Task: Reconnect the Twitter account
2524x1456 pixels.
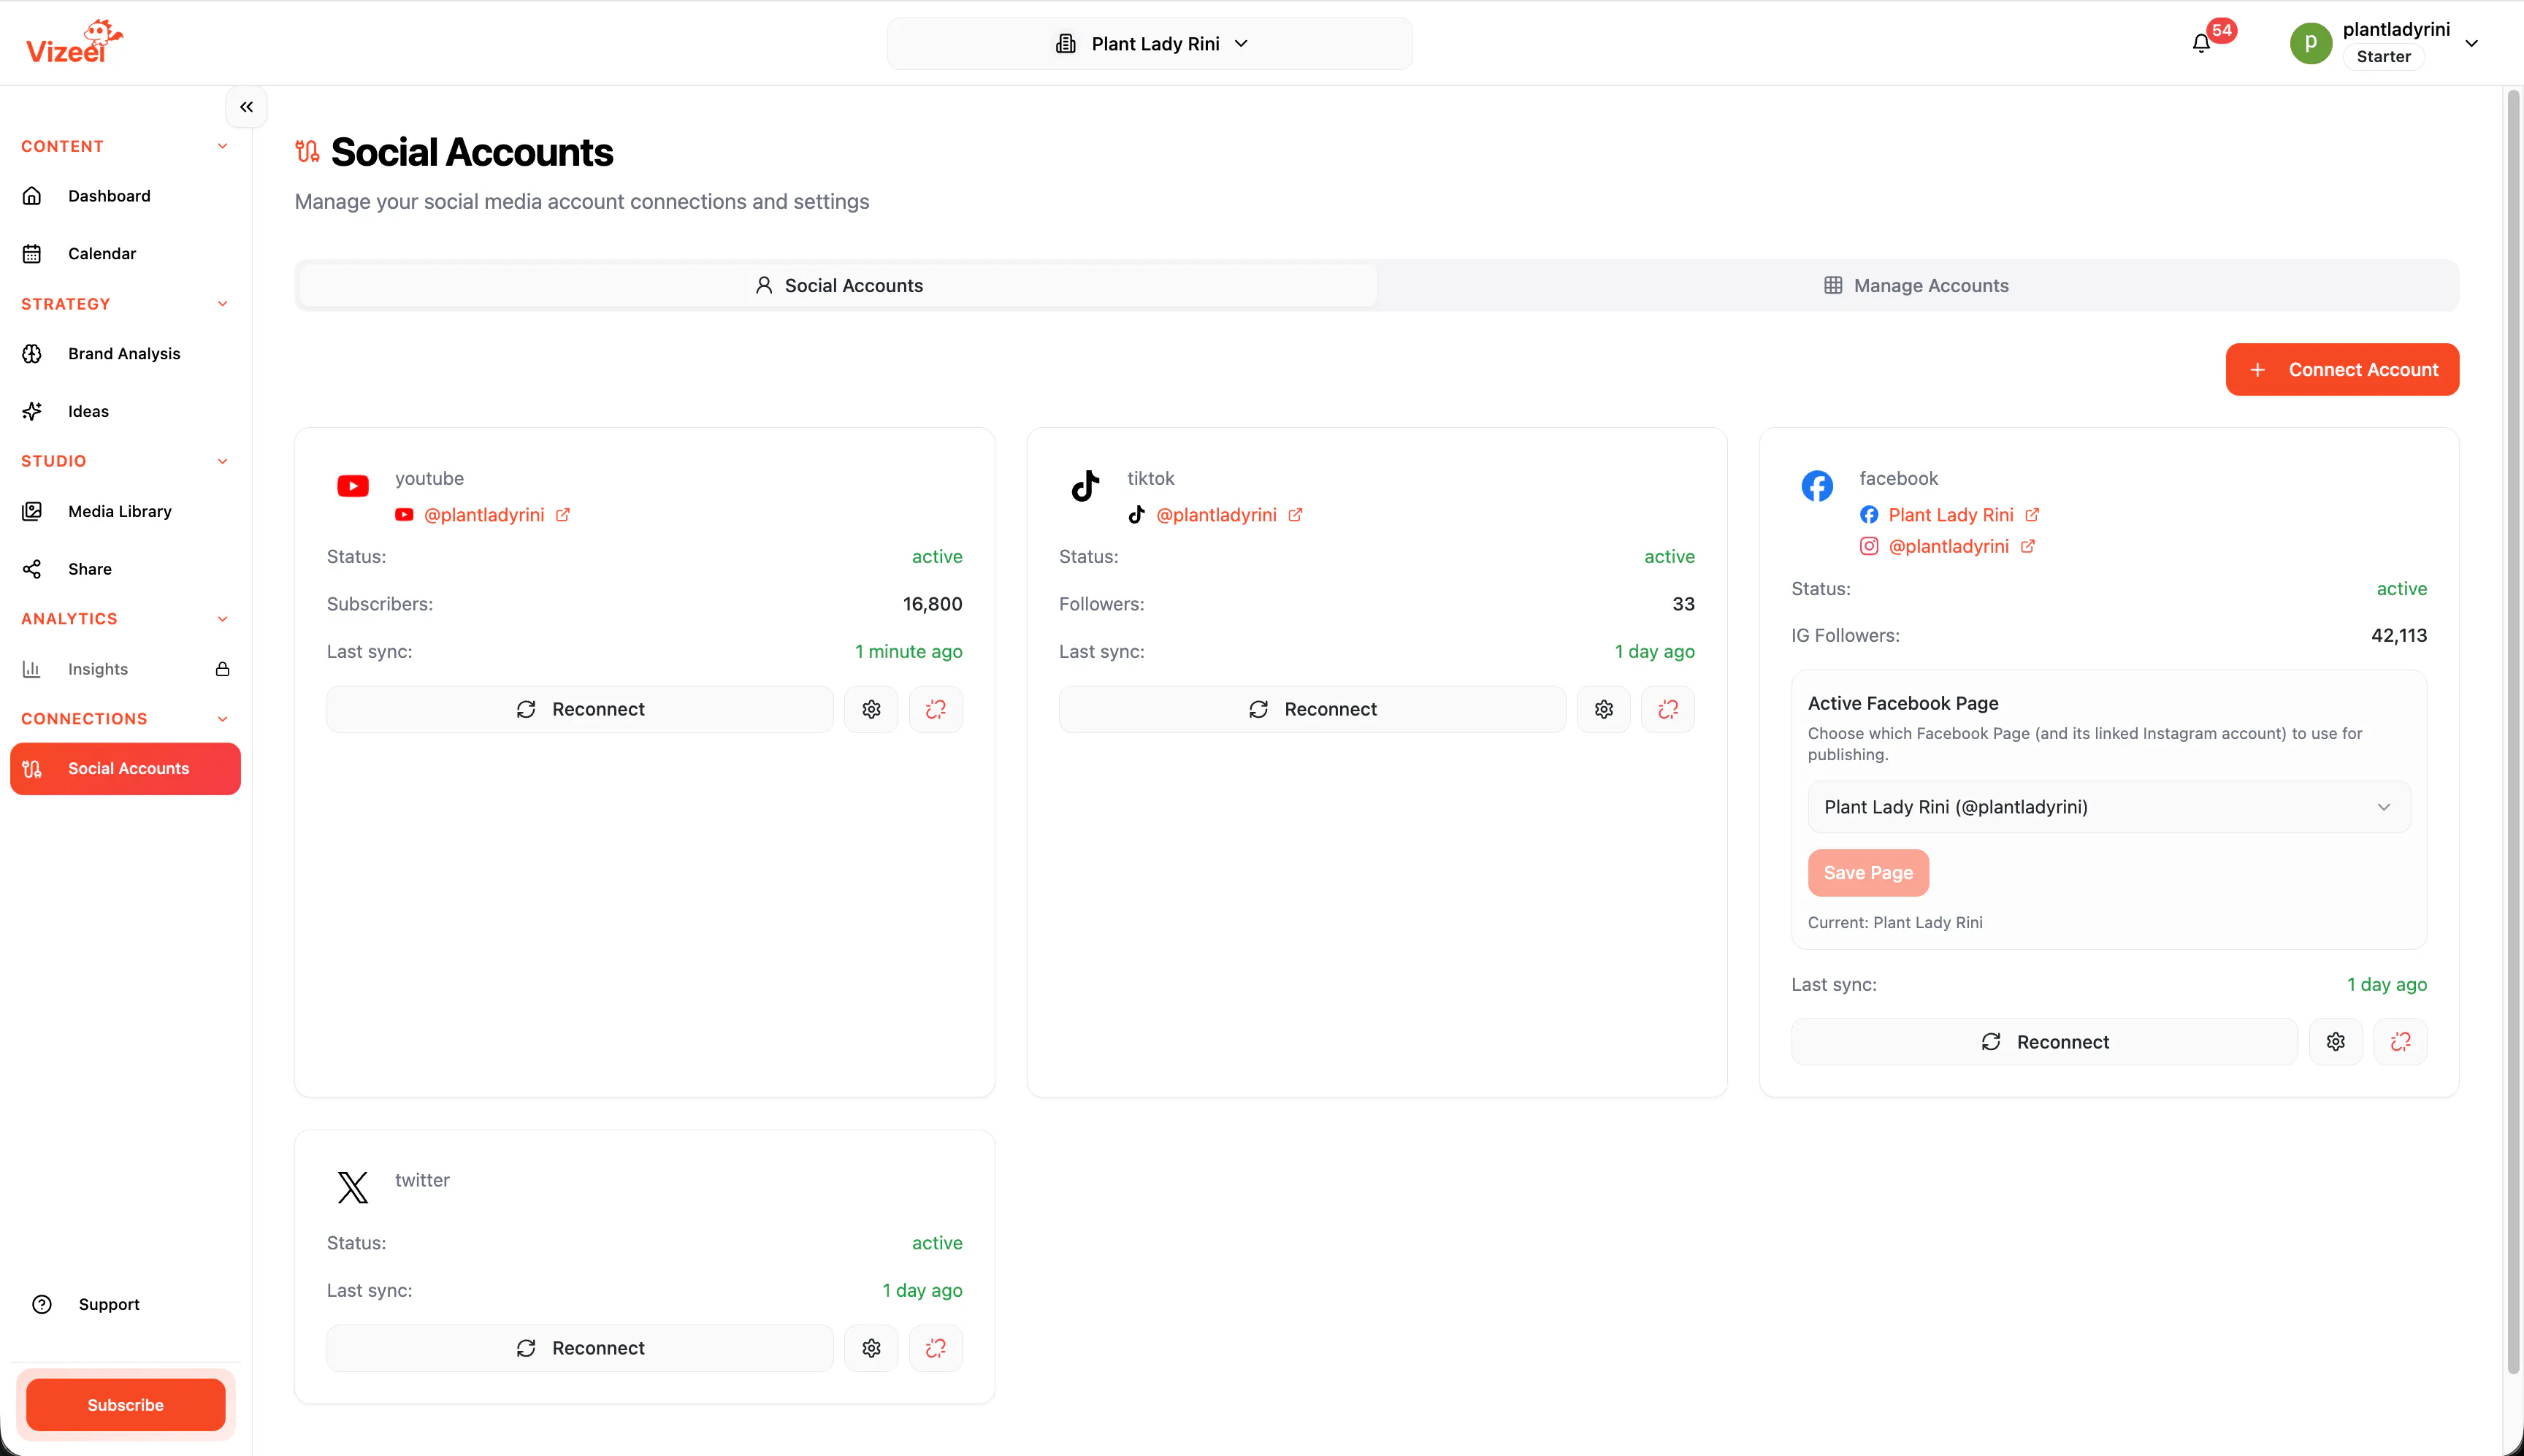Action: [580, 1348]
